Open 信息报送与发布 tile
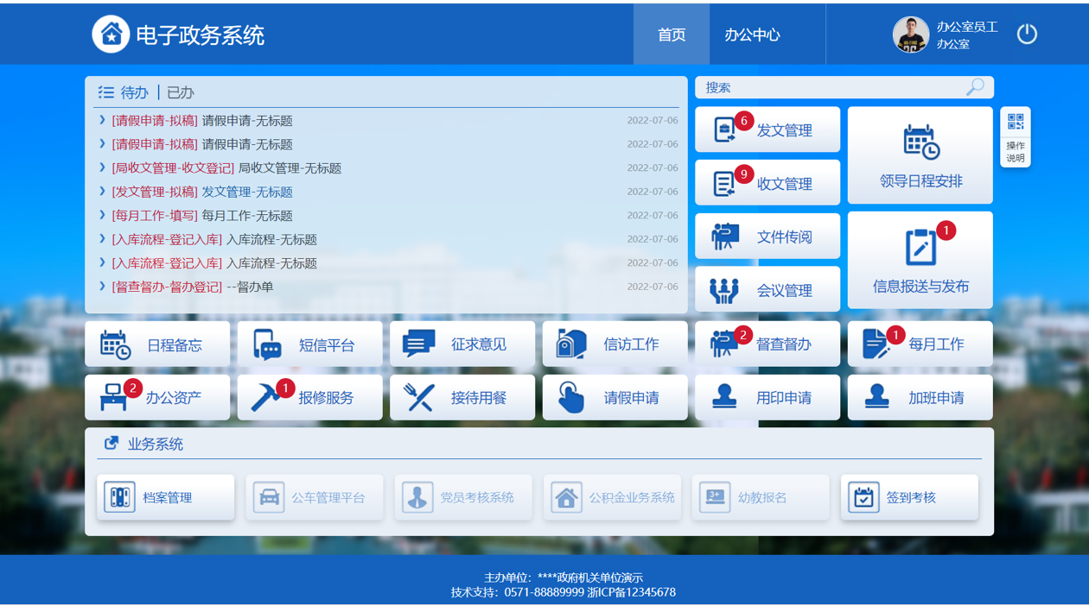 [x=920, y=260]
